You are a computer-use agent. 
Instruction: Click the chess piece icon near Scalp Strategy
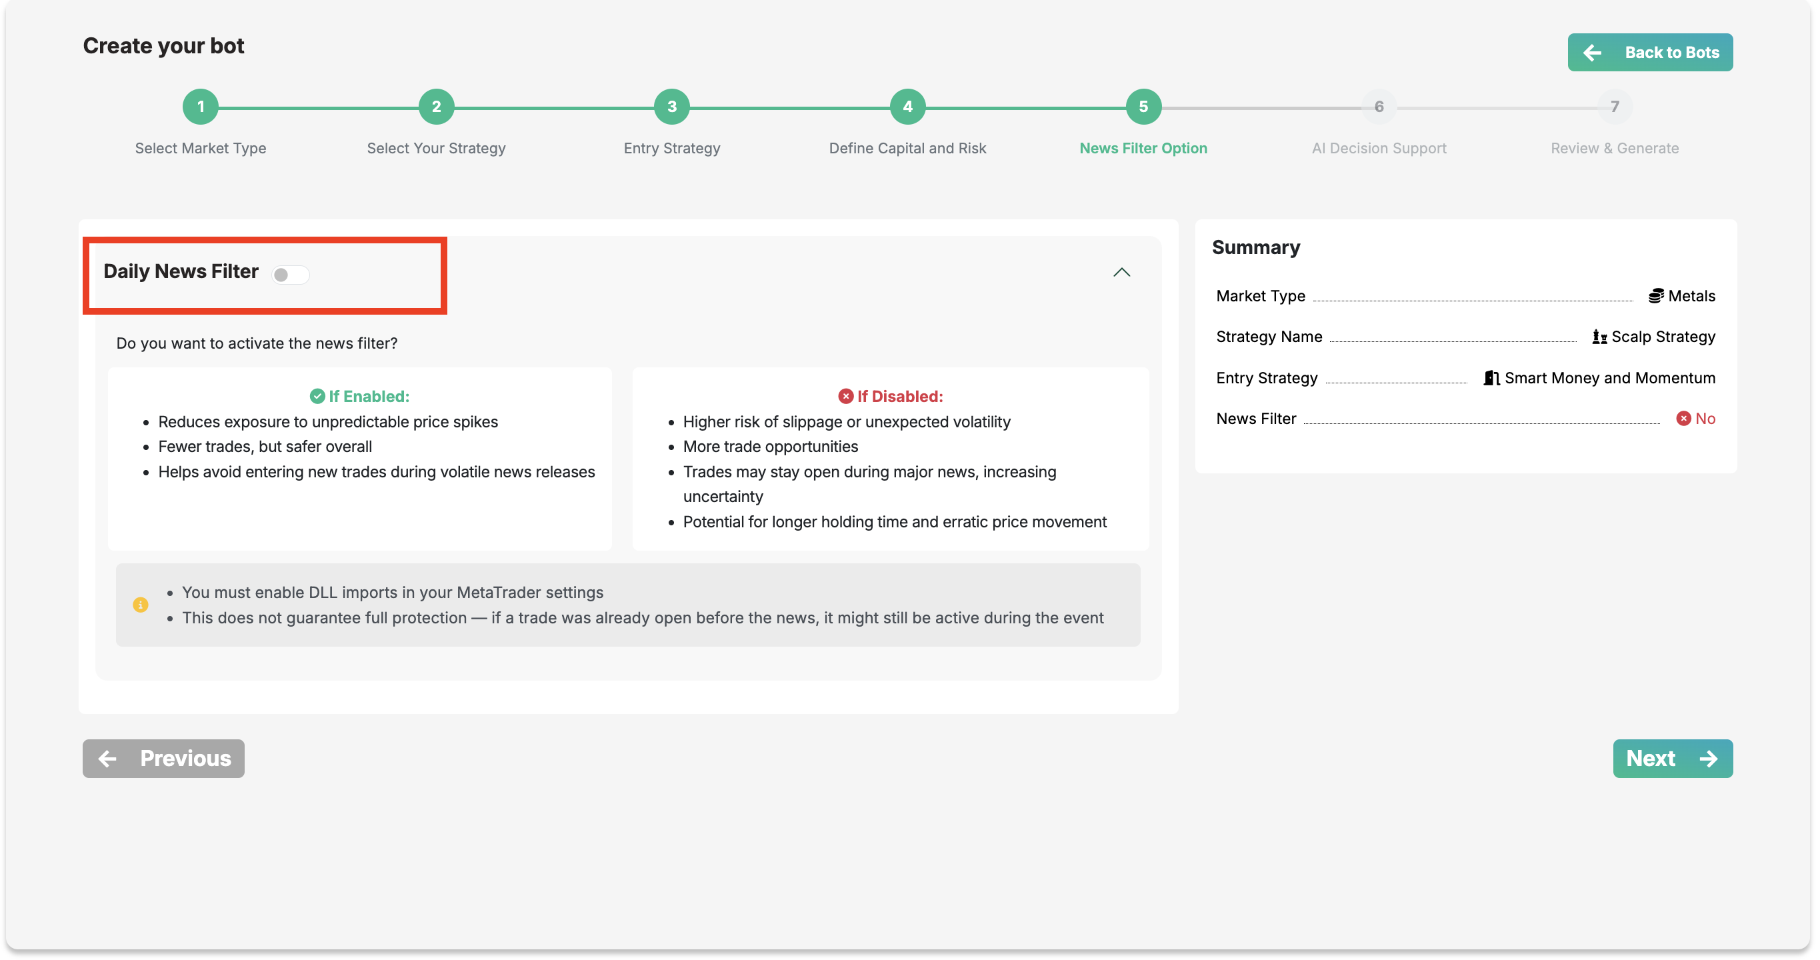tap(1599, 337)
